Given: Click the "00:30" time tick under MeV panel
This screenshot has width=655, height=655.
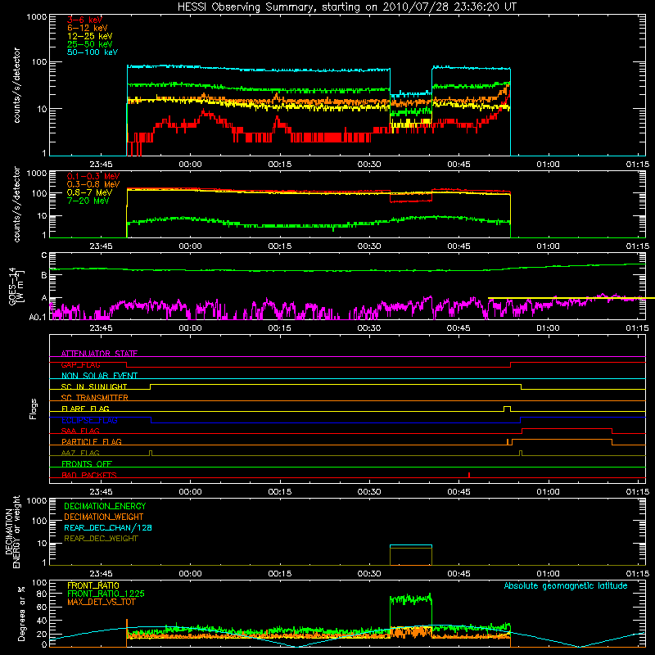Looking at the screenshot, I should pyautogui.click(x=369, y=246).
